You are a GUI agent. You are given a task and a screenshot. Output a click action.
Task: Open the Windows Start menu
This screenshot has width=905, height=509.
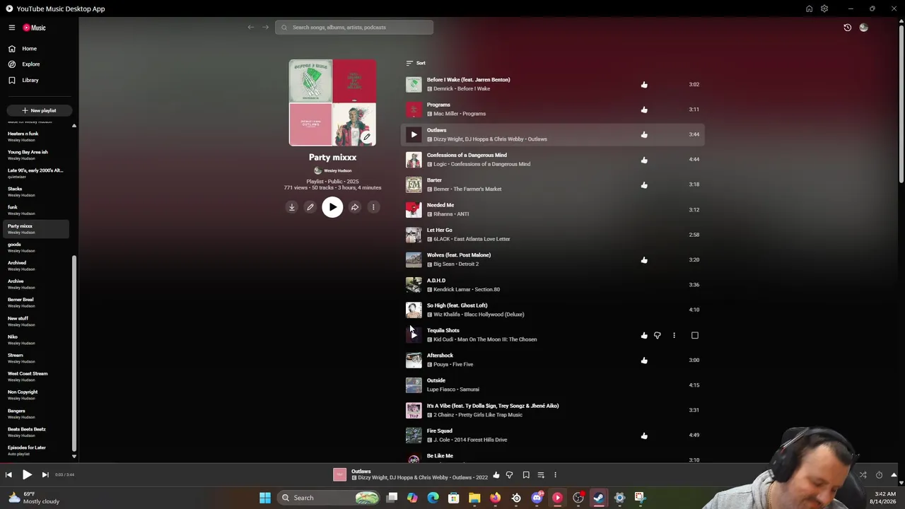tap(265, 498)
